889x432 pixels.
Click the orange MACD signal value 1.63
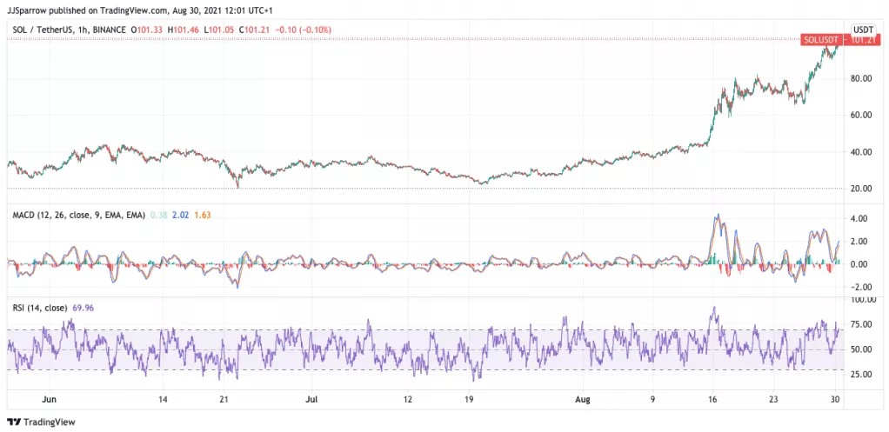[202, 214]
